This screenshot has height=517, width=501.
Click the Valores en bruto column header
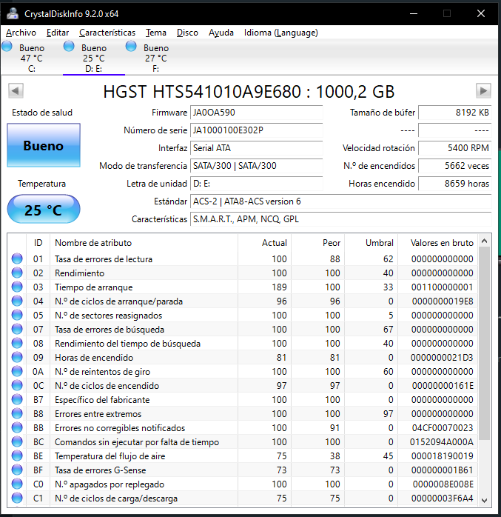(438, 243)
